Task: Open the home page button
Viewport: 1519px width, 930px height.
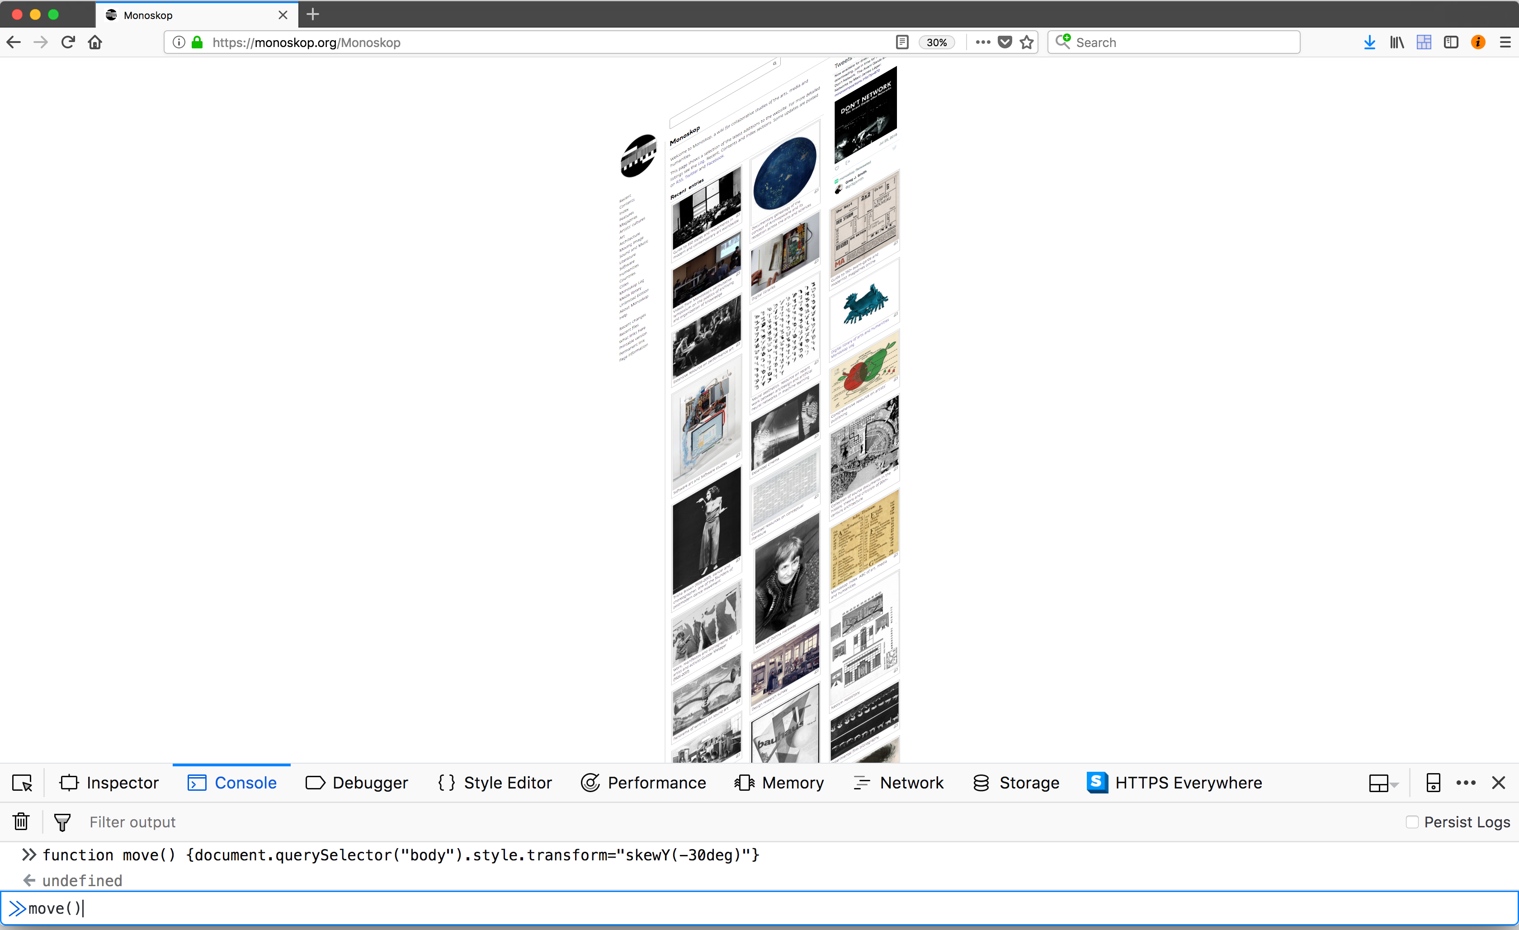Action: (95, 42)
